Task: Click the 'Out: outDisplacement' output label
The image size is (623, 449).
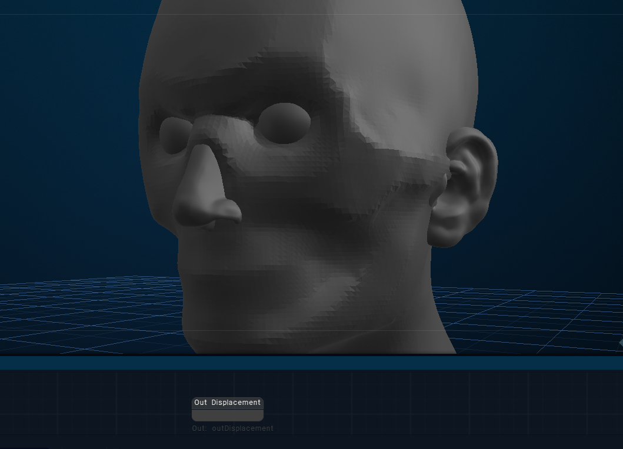Action: click(x=232, y=428)
